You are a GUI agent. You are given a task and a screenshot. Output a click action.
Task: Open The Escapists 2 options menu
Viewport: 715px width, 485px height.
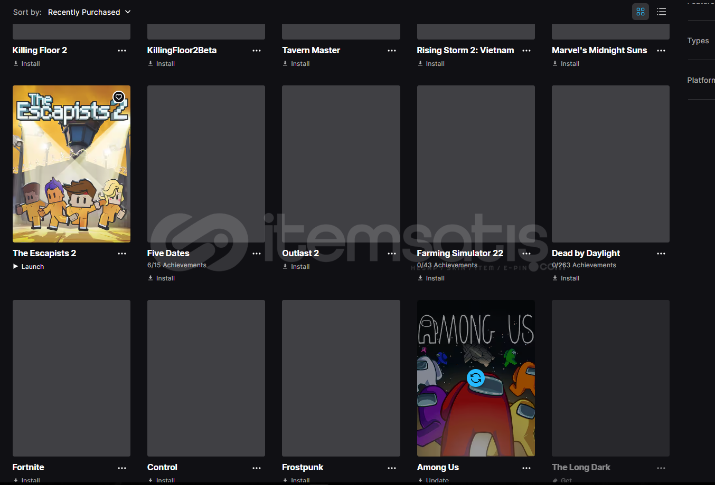122,254
